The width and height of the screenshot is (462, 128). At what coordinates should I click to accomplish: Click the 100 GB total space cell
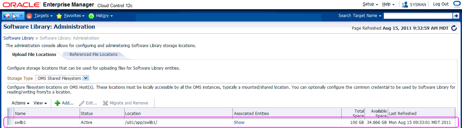point(353,122)
